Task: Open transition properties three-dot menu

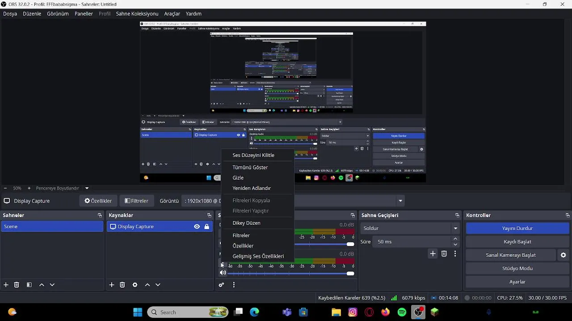Action: pyautogui.click(x=455, y=254)
